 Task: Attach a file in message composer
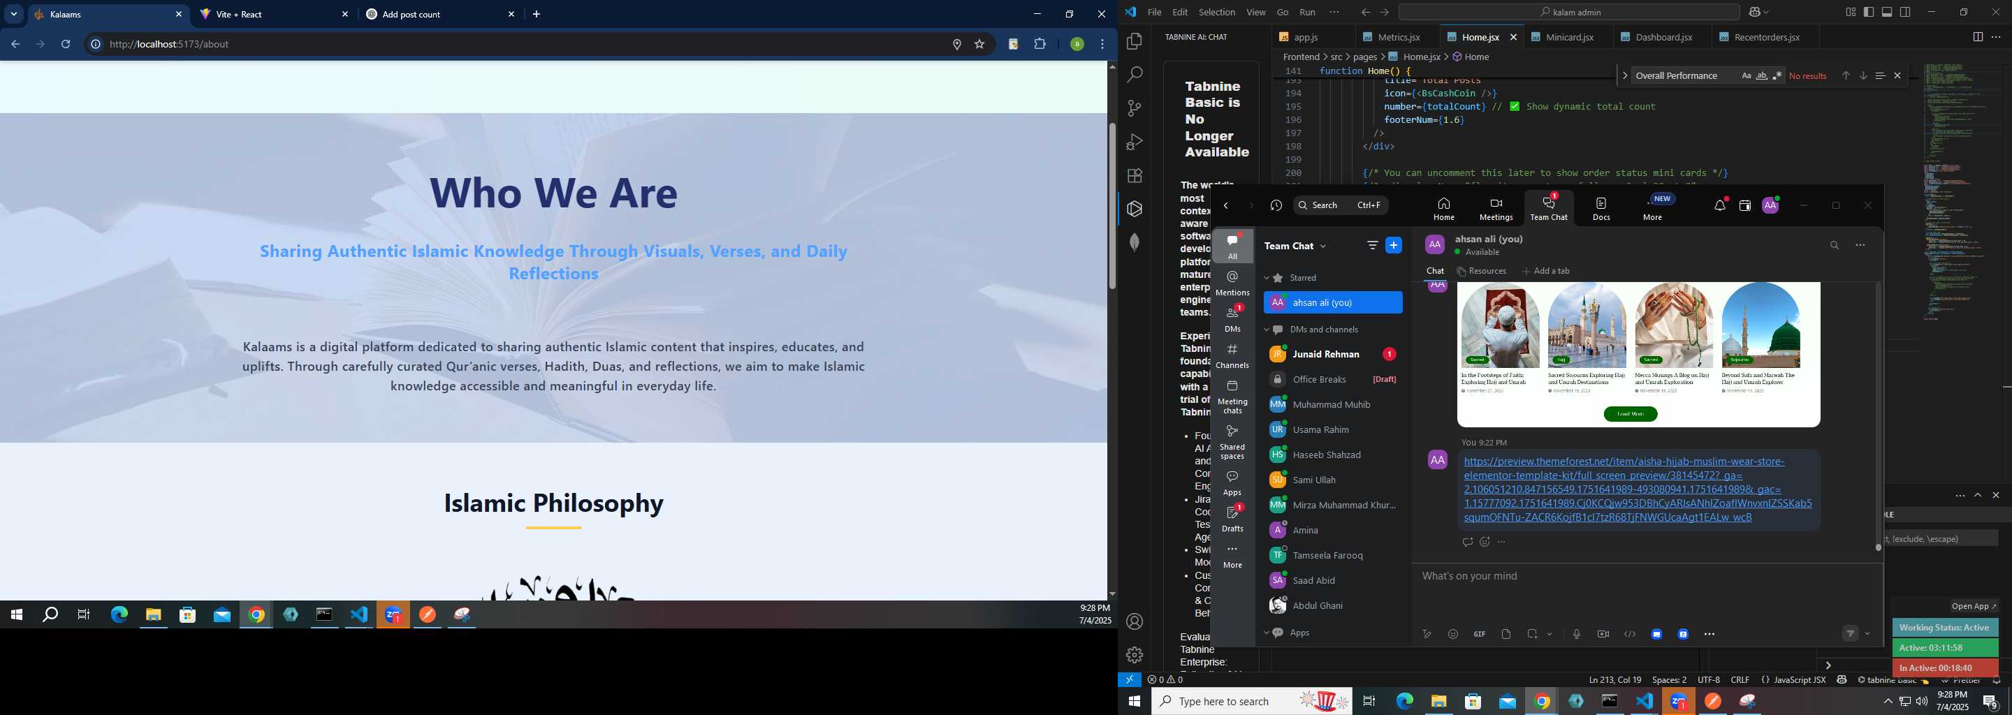[1506, 634]
